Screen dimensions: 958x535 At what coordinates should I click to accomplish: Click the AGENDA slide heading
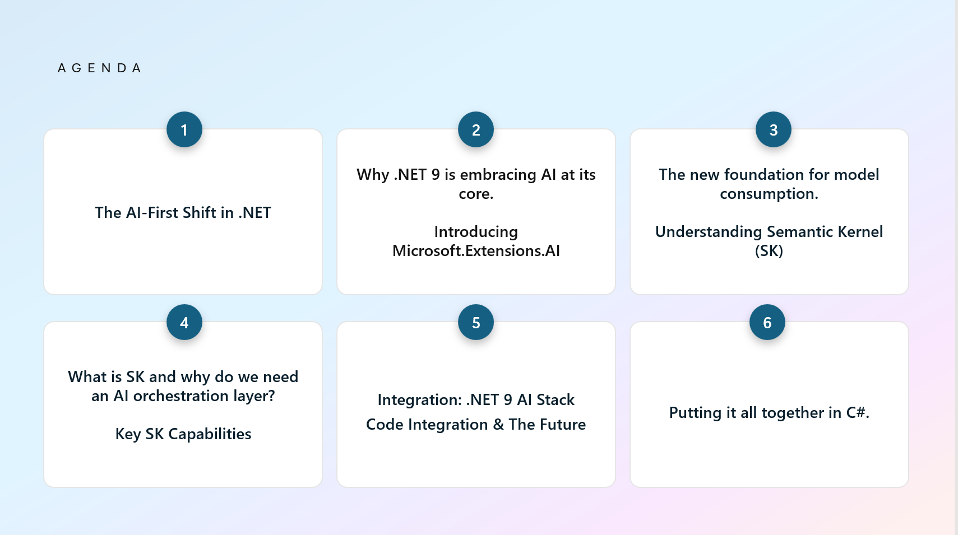100,68
